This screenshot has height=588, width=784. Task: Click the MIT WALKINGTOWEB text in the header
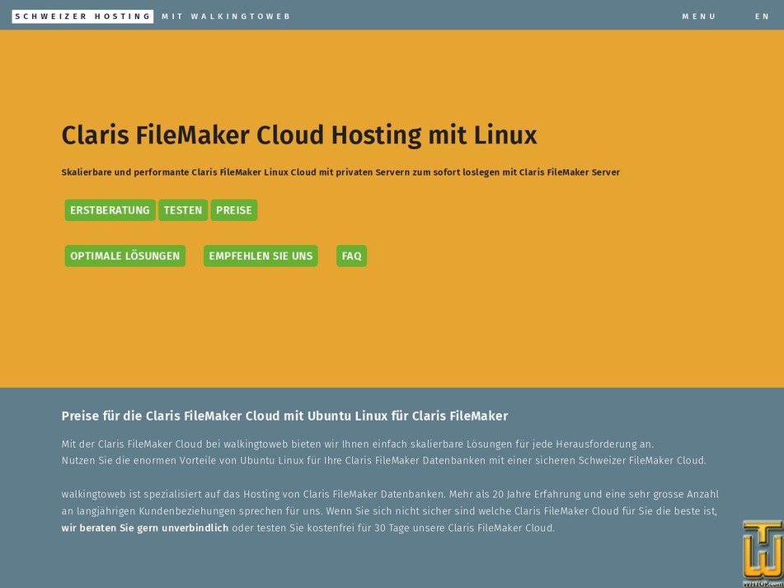click(226, 16)
